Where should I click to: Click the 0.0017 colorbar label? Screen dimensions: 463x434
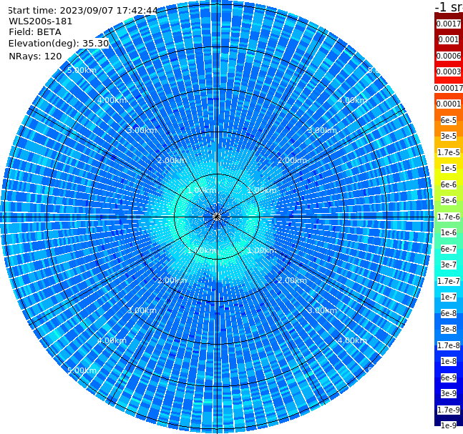pos(449,24)
